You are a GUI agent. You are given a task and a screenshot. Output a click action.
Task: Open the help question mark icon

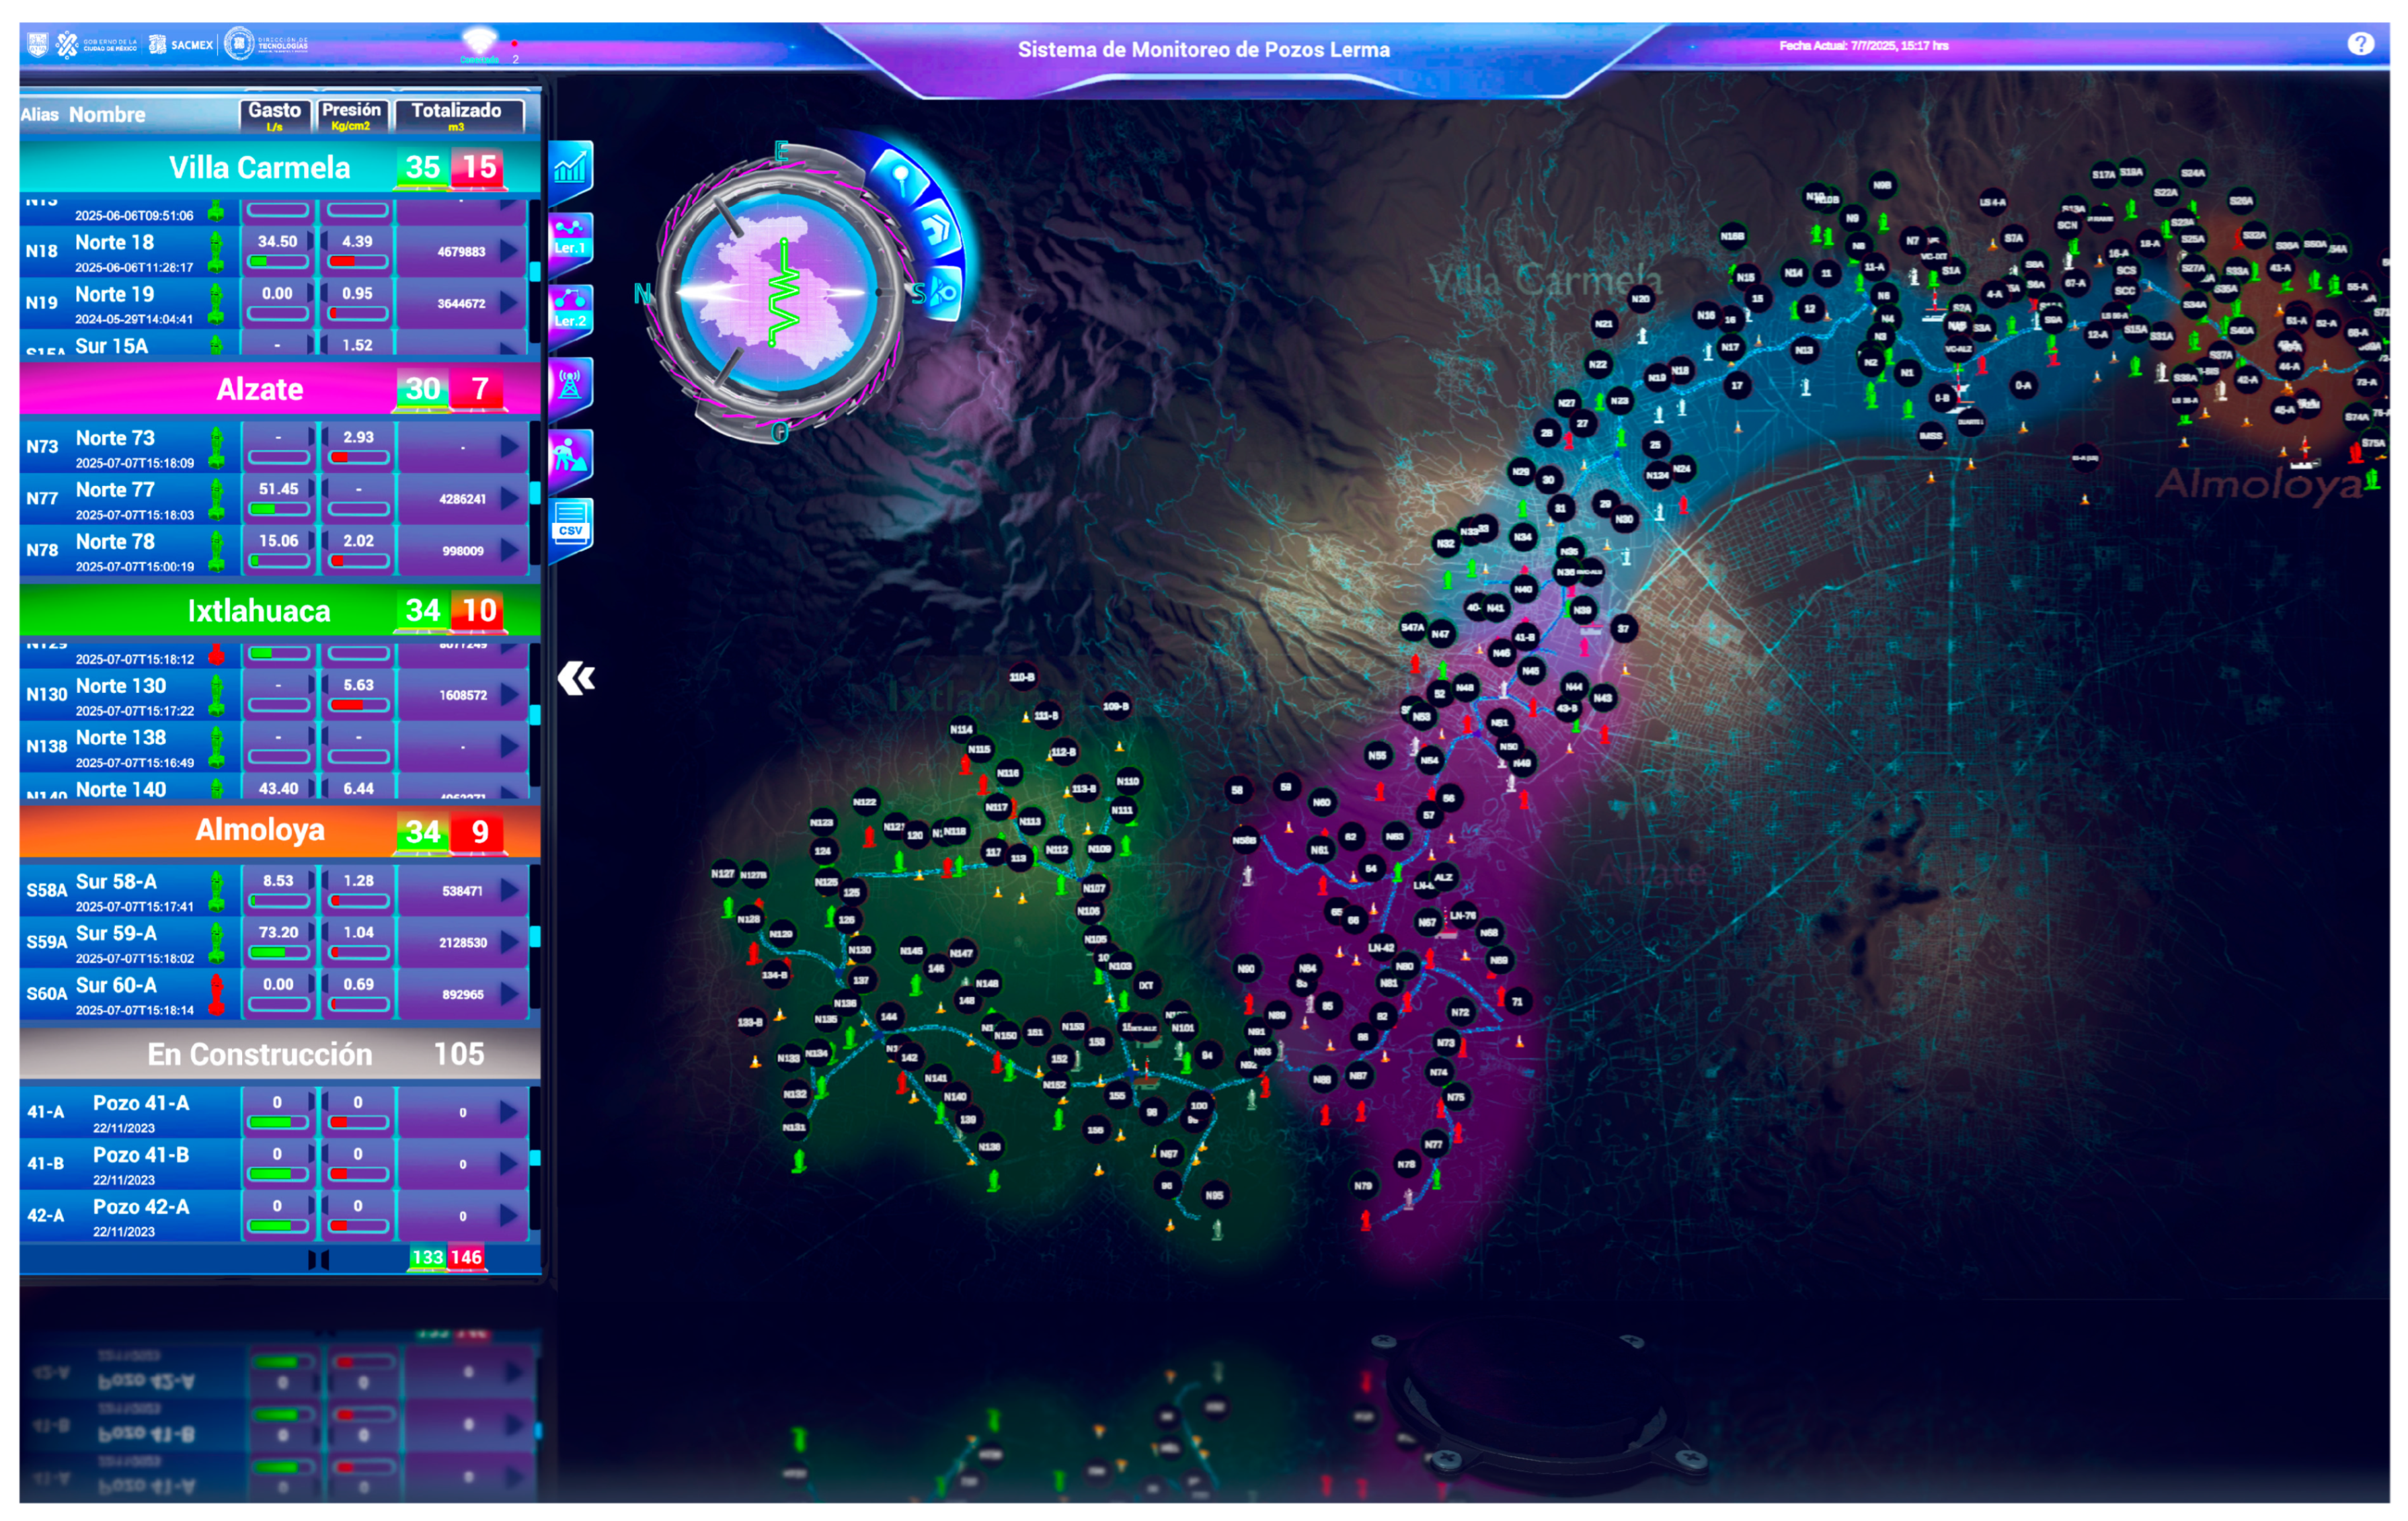click(2360, 44)
